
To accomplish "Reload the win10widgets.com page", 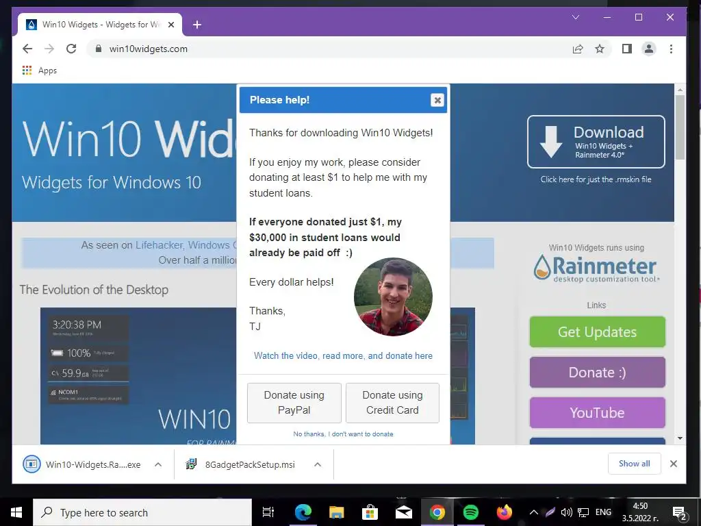I will (71, 49).
